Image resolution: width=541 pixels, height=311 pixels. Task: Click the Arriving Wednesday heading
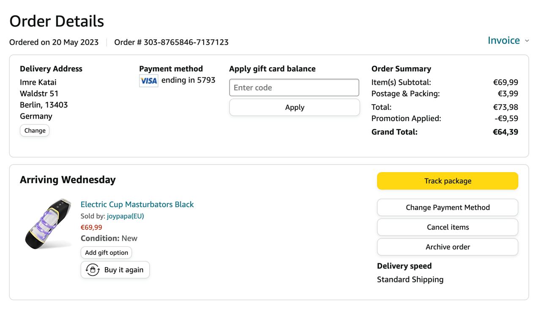click(x=68, y=180)
